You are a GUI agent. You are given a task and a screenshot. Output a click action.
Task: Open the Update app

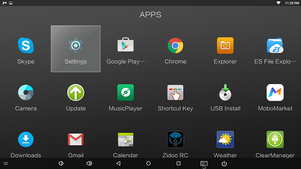tap(75, 96)
